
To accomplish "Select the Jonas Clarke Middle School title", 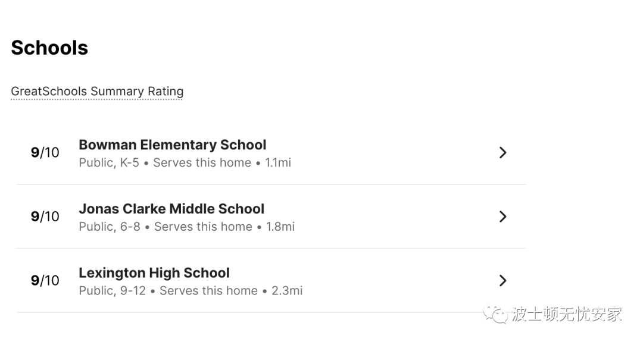I will click(171, 209).
